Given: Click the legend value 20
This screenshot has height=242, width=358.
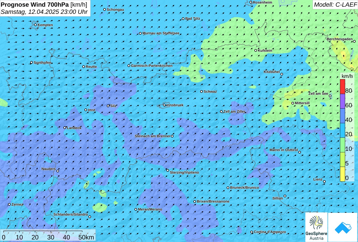Looking at the screenshot, I should point(349,134).
